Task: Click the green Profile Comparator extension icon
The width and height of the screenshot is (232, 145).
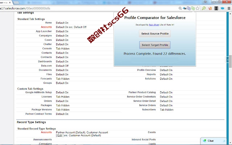Action: 193,8
